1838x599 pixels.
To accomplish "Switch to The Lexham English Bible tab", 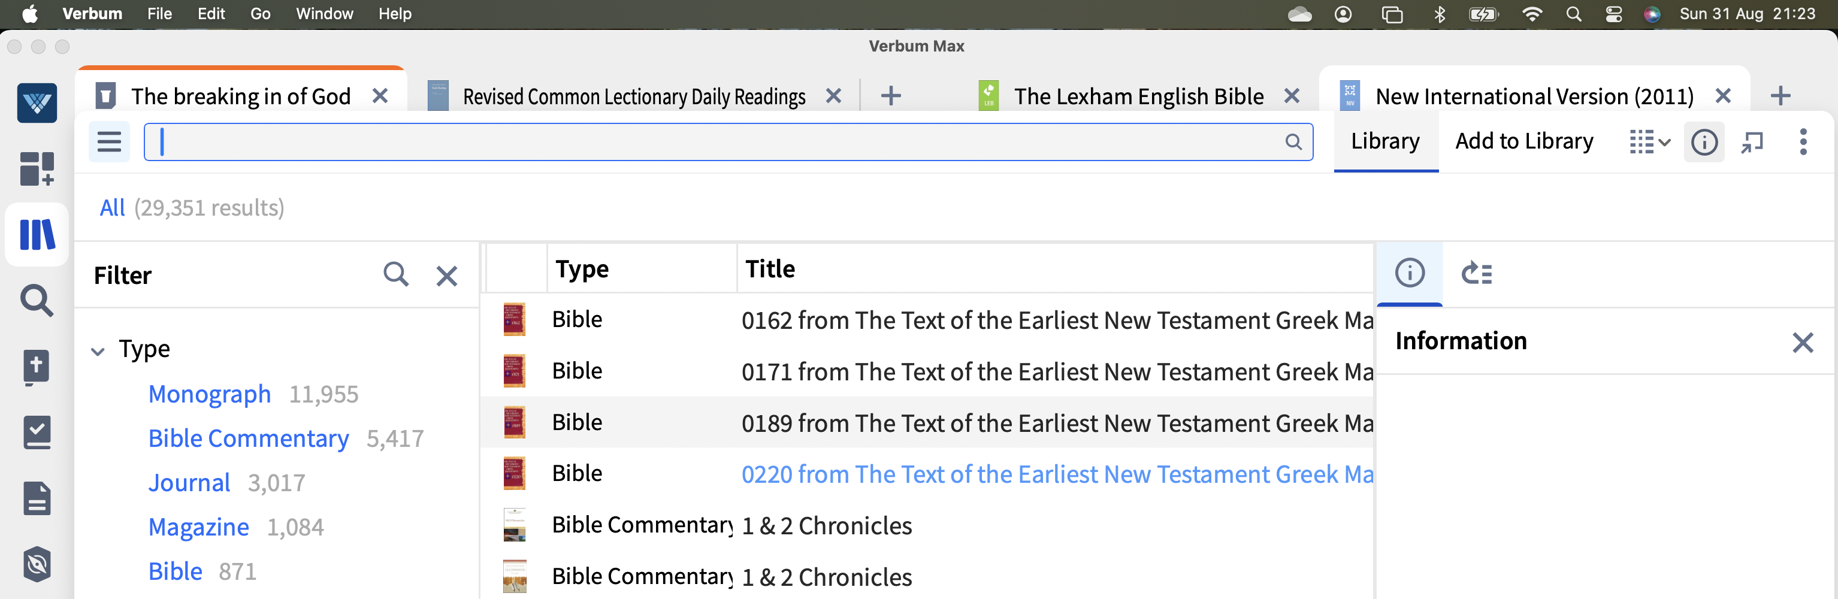I will (x=1139, y=96).
